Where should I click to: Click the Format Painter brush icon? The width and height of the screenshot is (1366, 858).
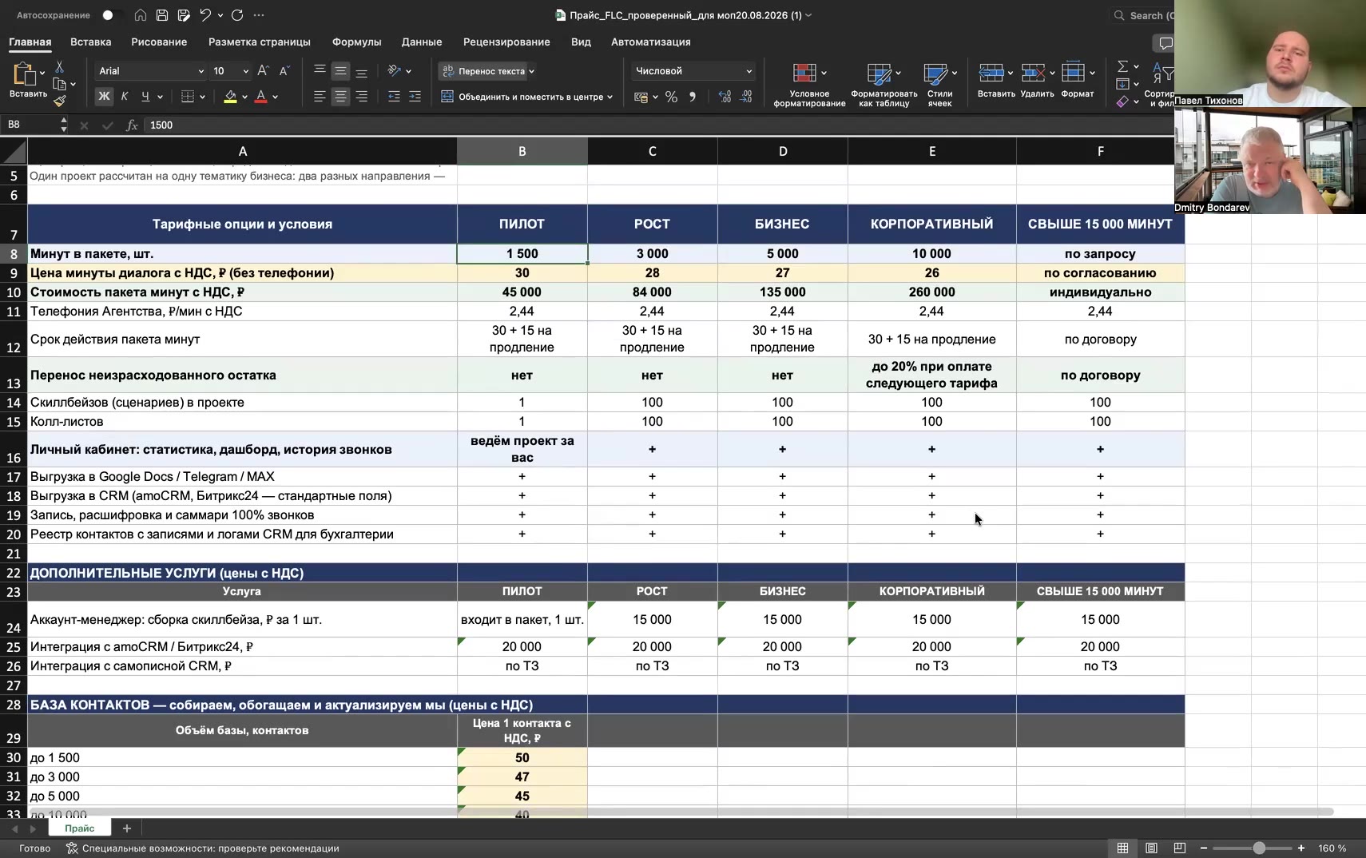tap(59, 101)
